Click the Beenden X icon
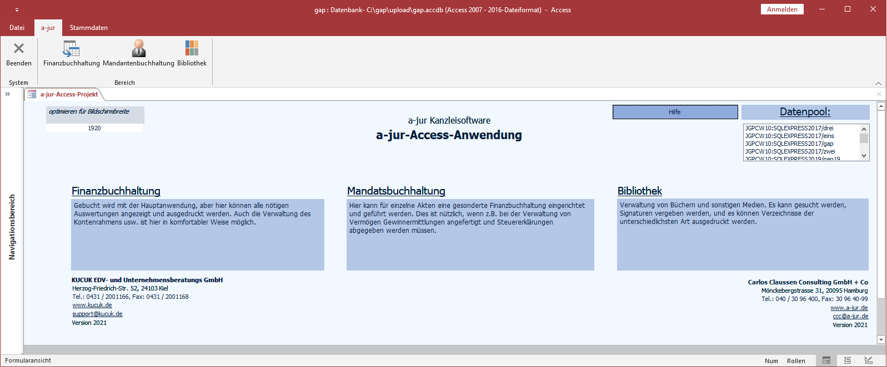The height and width of the screenshot is (367, 887). pos(19,49)
